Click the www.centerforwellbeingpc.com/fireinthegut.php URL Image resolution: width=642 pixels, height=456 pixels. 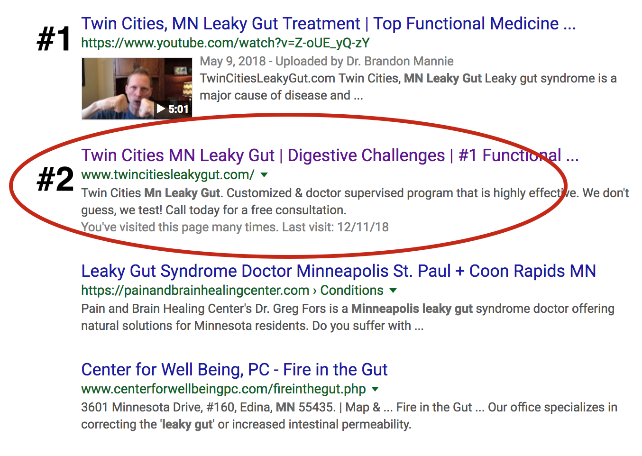coord(223,389)
